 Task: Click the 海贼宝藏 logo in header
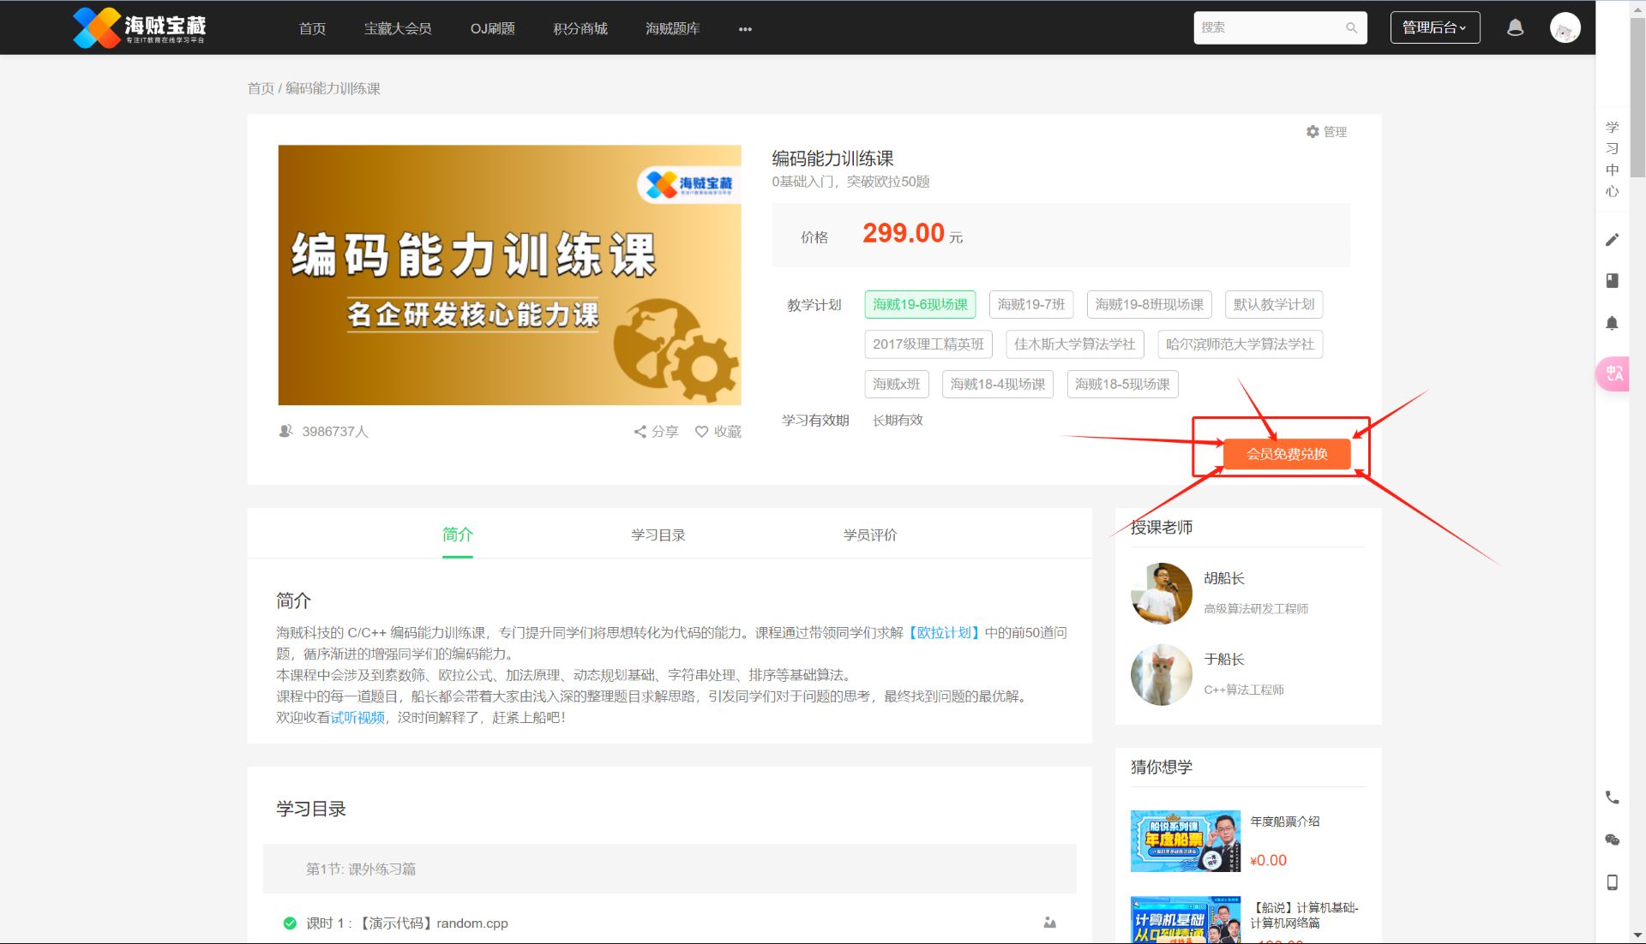click(x=140, y=27)
